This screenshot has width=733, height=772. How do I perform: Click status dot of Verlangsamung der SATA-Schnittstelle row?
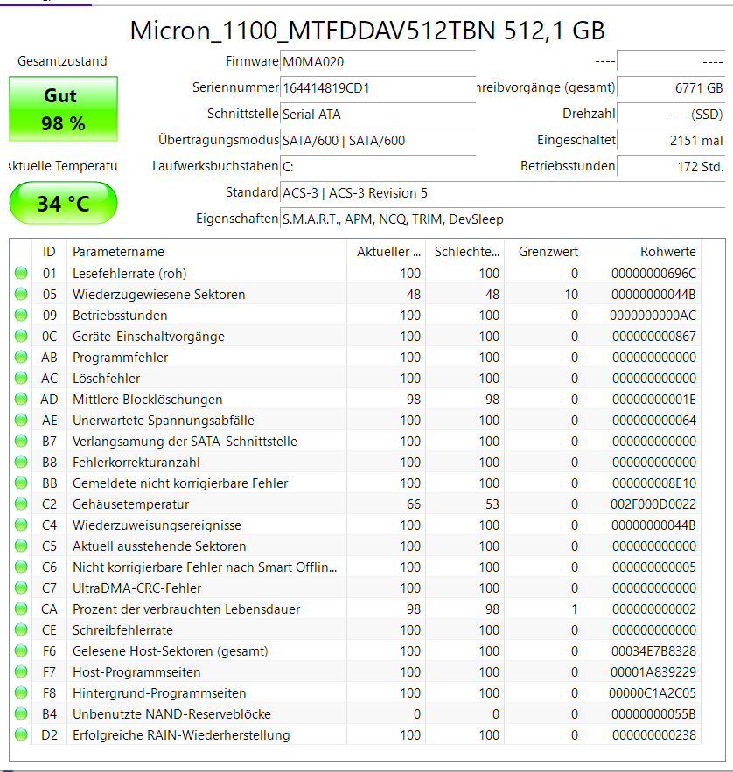[21, 441]
